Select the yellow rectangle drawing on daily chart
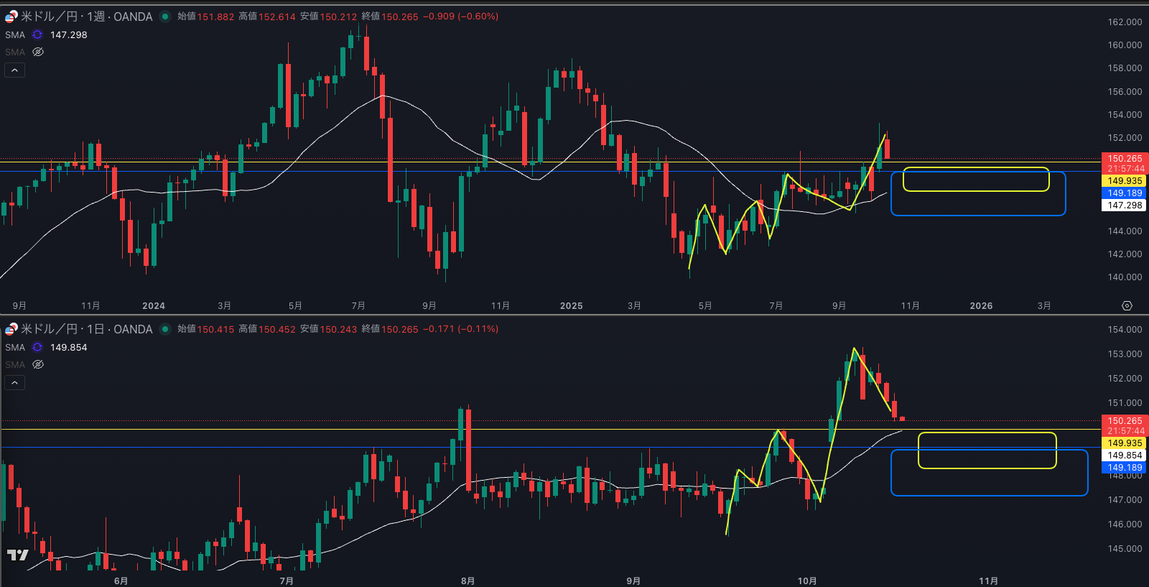 [987, 433]
